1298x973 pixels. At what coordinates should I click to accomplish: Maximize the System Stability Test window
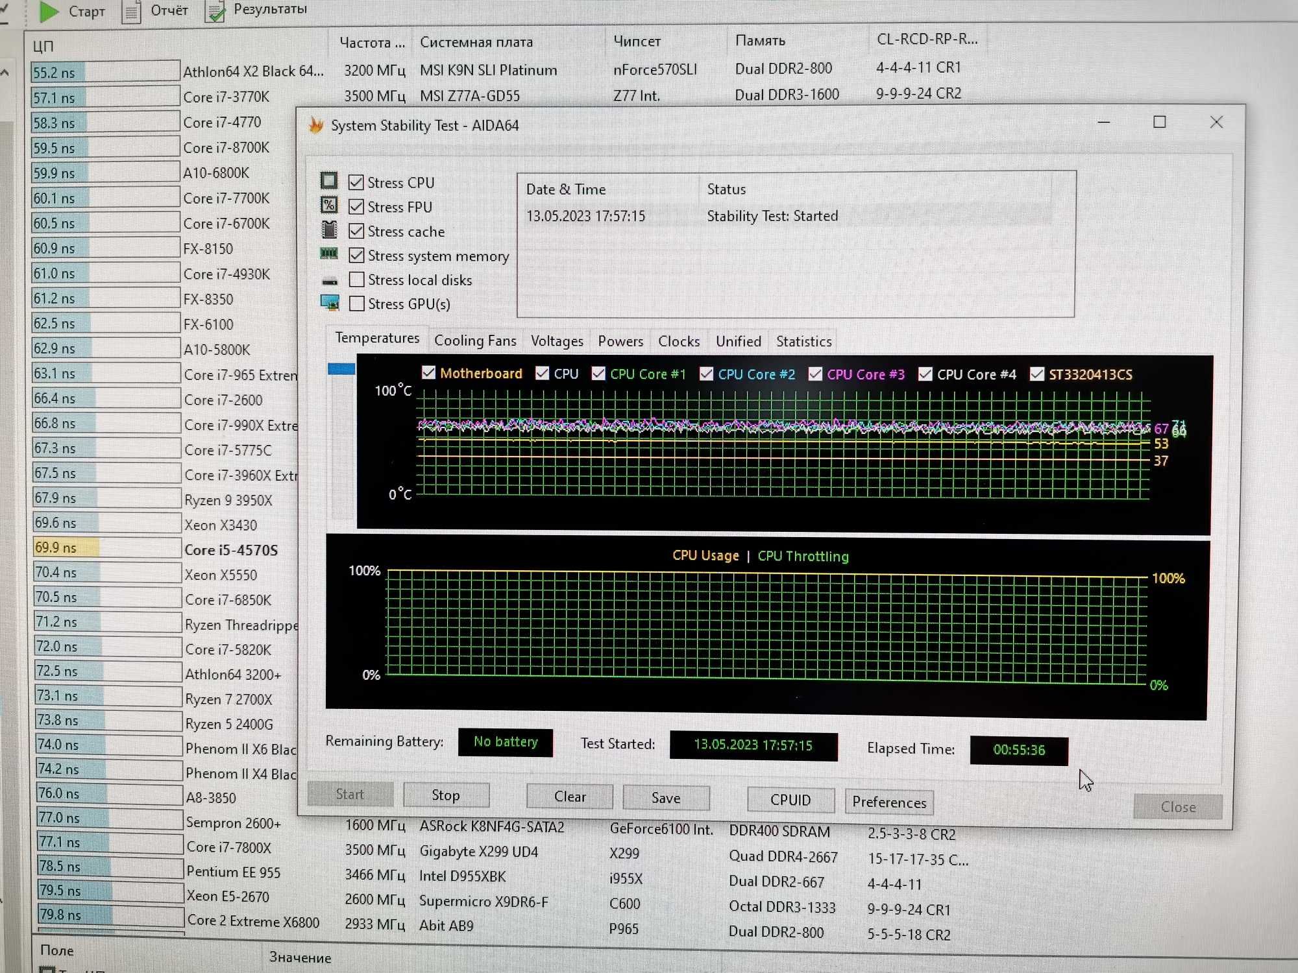(x=1160, y=122)
